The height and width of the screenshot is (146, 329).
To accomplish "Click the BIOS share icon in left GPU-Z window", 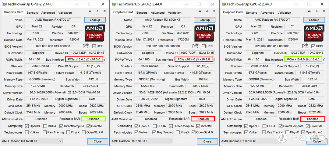I will [x=86, y=46].
